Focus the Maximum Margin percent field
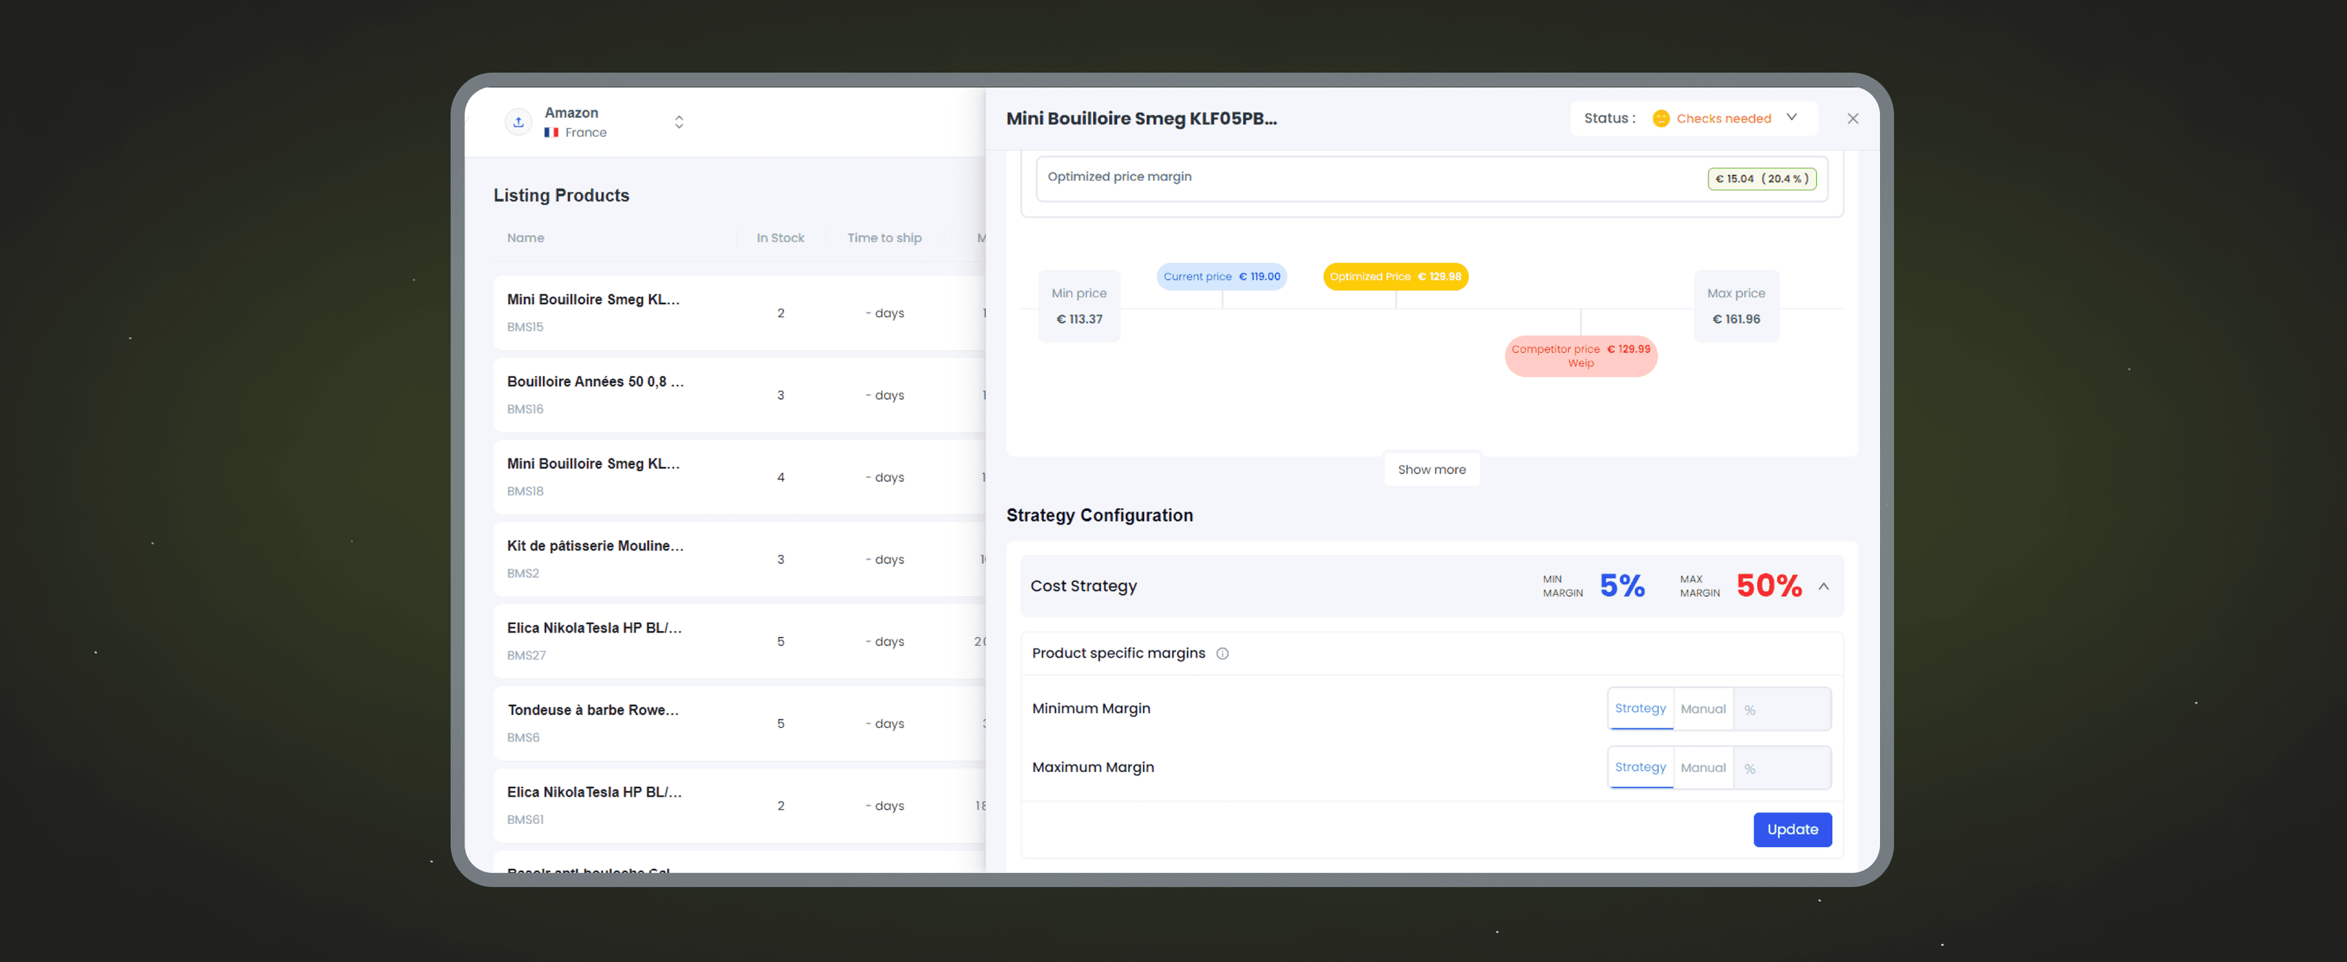This screenshot has height=962, width=2347. tap(1782, 769)
